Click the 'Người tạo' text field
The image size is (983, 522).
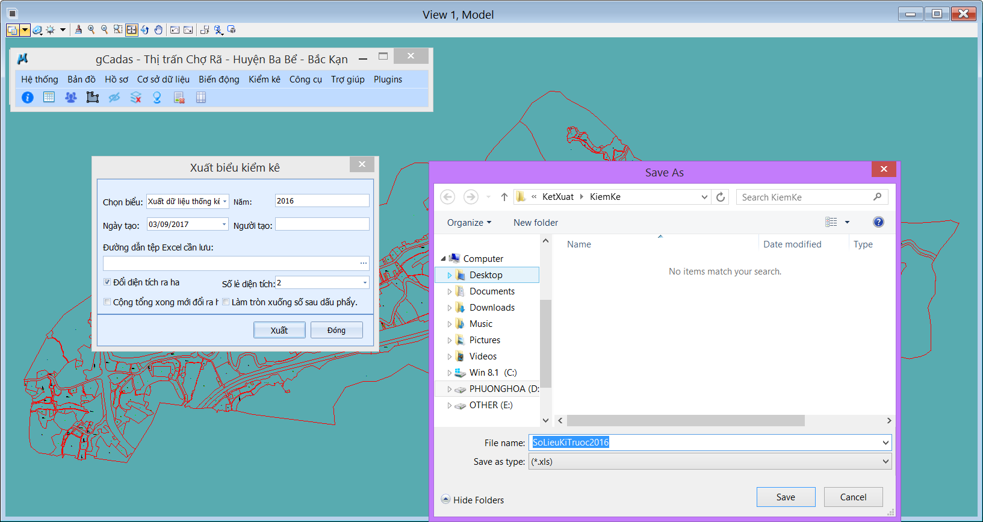[322, 225]
